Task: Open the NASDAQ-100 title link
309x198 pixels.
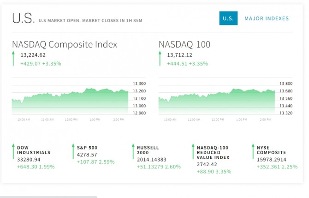Action: pos(184,45)
